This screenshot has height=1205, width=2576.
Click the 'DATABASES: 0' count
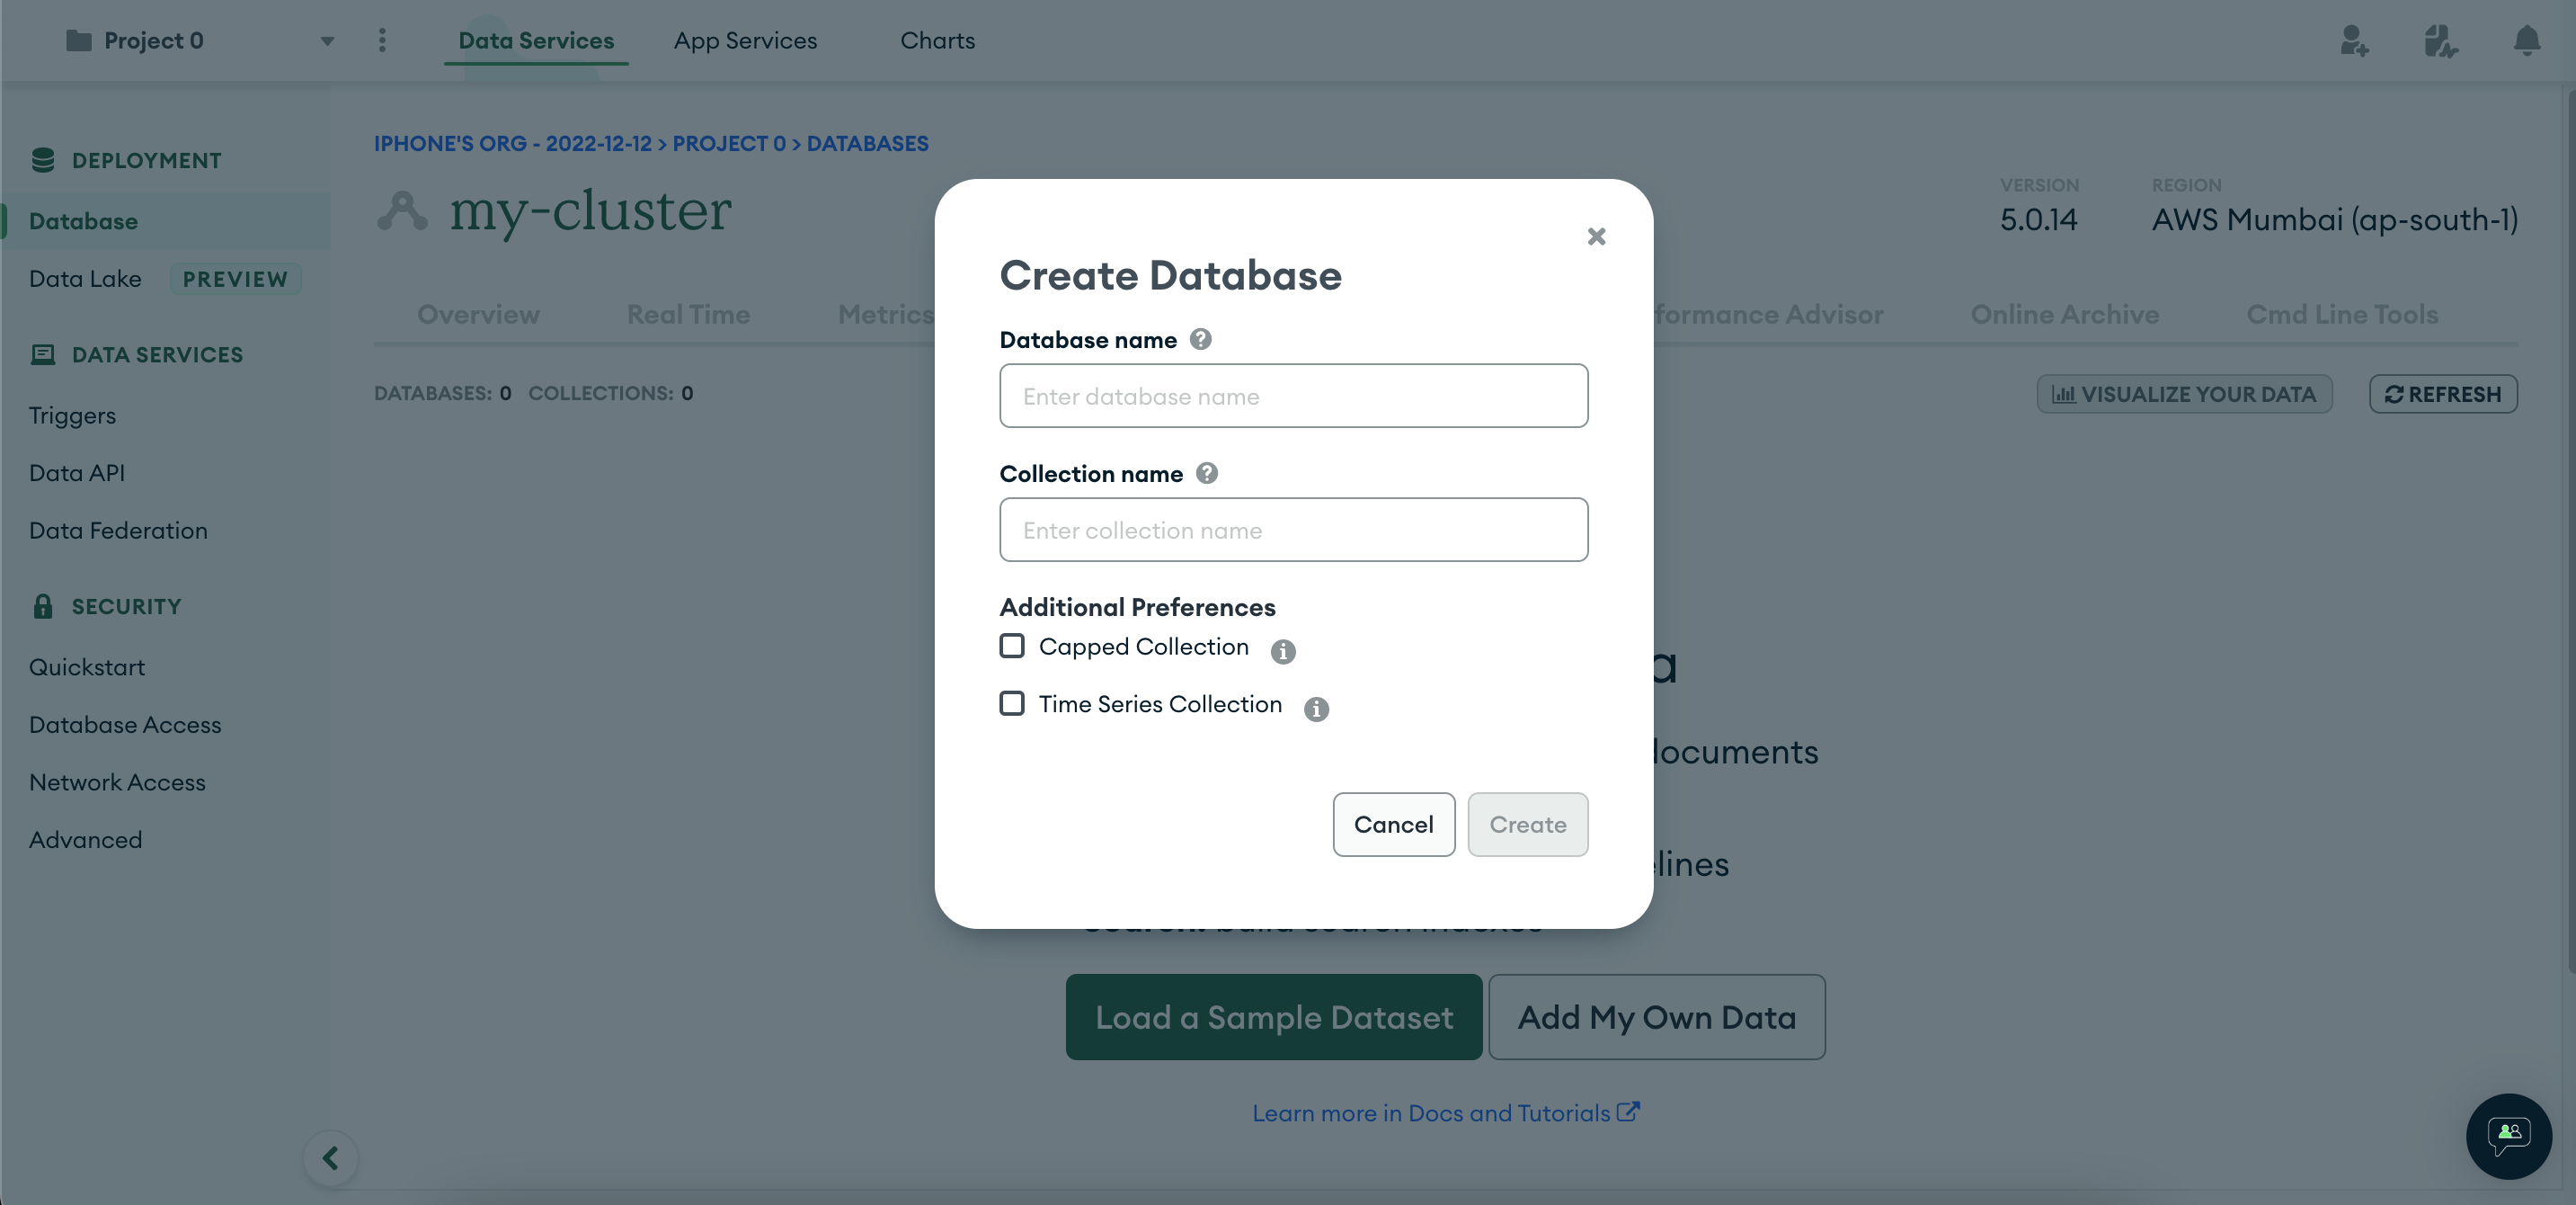[x=443, y=393]
